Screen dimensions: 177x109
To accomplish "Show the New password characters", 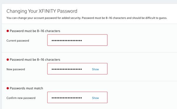I will [x=95, y=69].
